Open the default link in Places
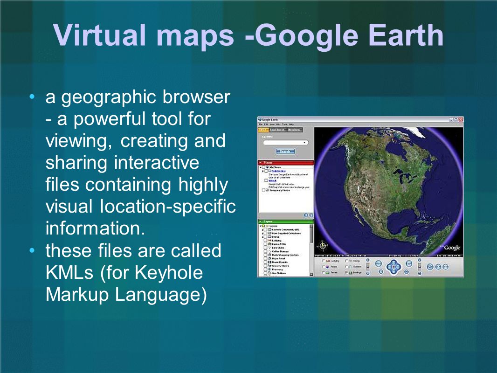Image resolution: width=497 pixels, height=373 pixels. (x=272, y=180)
